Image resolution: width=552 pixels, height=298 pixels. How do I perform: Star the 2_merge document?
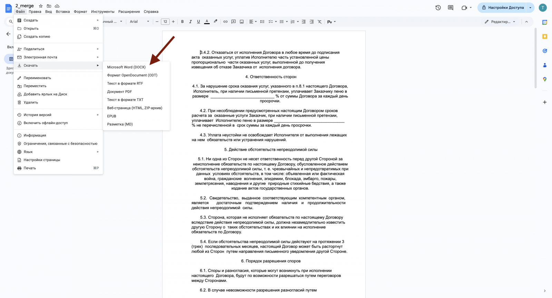click(41, 6)
